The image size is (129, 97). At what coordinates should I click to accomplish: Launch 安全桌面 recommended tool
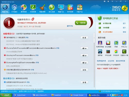[108, 43]
